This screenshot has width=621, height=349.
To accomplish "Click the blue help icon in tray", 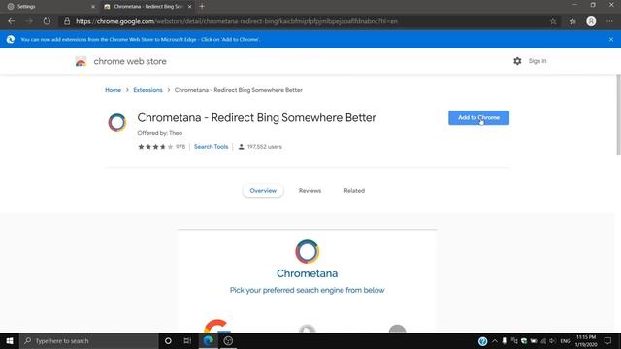I will [482, 341].
